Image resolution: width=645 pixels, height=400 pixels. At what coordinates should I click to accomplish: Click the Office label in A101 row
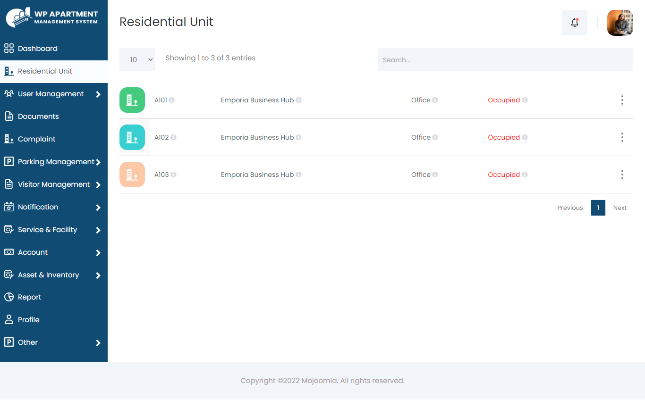click(421, 100)
